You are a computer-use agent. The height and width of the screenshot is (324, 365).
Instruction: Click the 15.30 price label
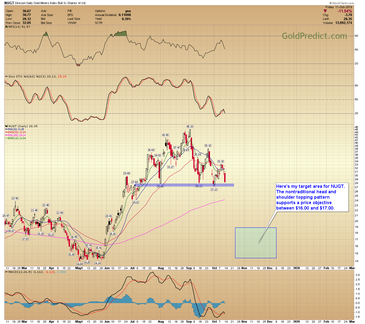[71, 254]
